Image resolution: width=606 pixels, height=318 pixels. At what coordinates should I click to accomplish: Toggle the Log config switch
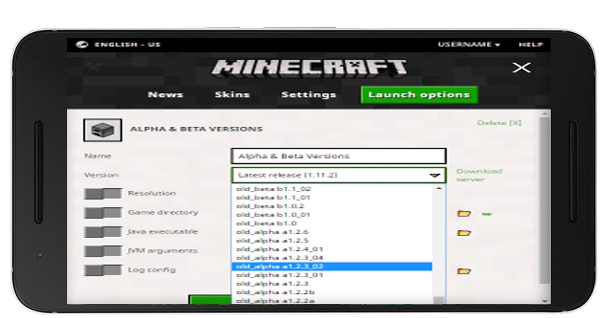[103, 271]
